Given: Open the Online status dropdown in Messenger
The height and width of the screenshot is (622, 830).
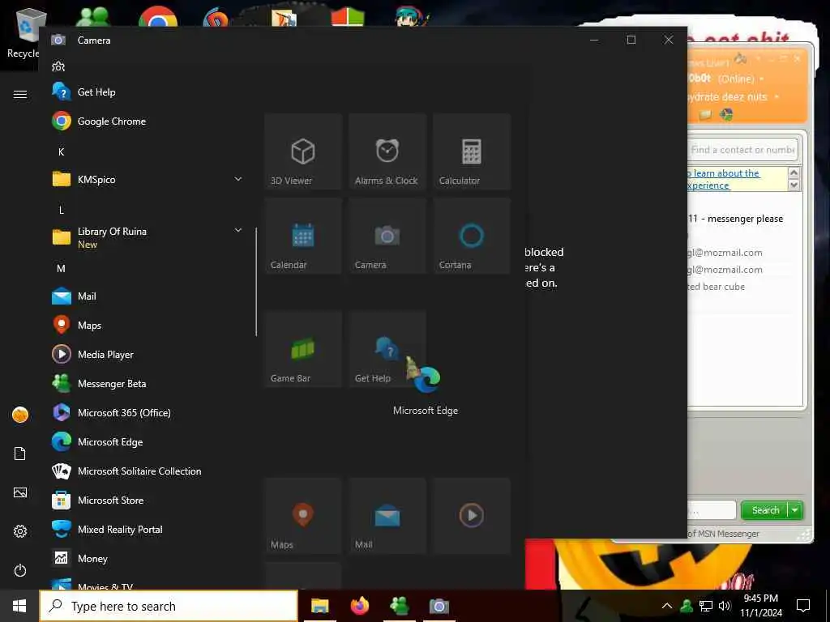Looking at the screenshot, I should 762,79.
